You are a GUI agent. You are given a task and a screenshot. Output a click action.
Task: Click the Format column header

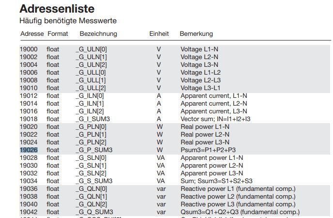coord(58,34)
